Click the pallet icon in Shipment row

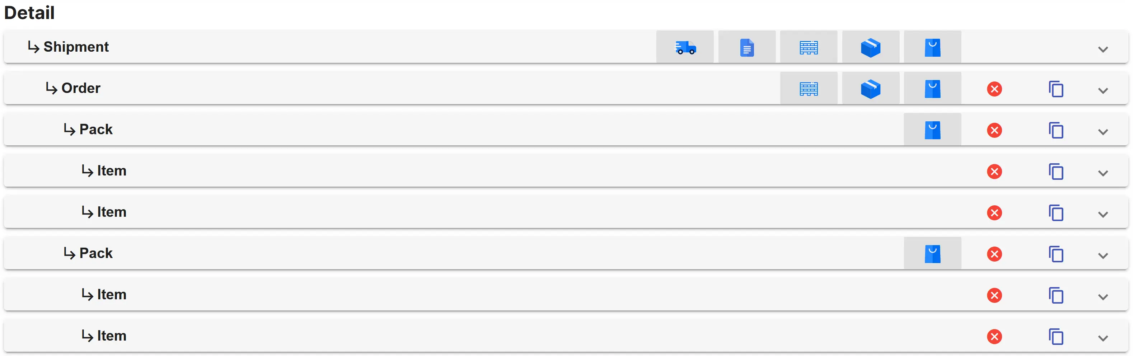(x=809, y=47)
